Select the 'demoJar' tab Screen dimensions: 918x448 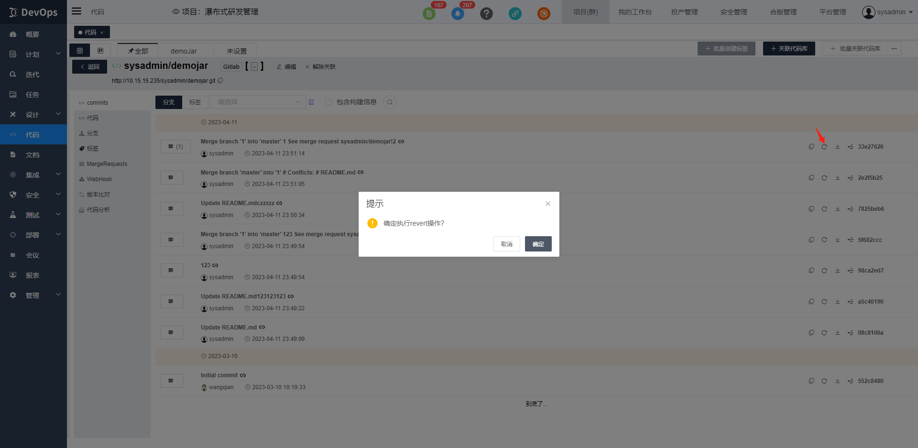(184, 51)
